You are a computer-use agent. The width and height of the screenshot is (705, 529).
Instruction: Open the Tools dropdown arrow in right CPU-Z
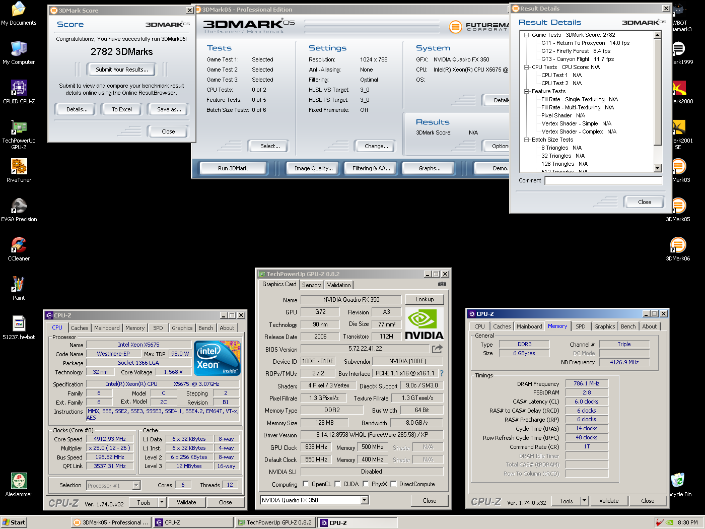pos(584,501)
